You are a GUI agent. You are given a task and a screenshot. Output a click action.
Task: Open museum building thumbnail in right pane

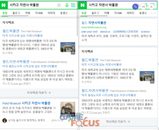(147, 76)
